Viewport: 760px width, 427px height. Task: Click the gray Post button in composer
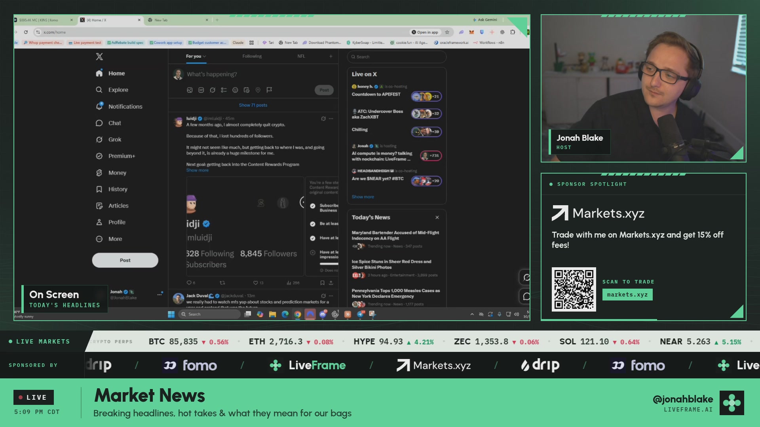[324, 90]
